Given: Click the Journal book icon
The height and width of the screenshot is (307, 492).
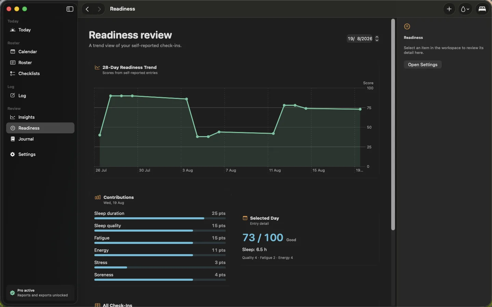Looking at the screenshot, I should coord(13,139).
